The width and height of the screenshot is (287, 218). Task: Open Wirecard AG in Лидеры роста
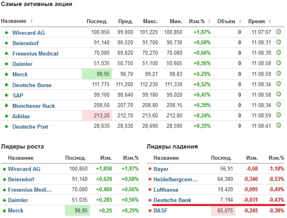click(x=24, y=169)
